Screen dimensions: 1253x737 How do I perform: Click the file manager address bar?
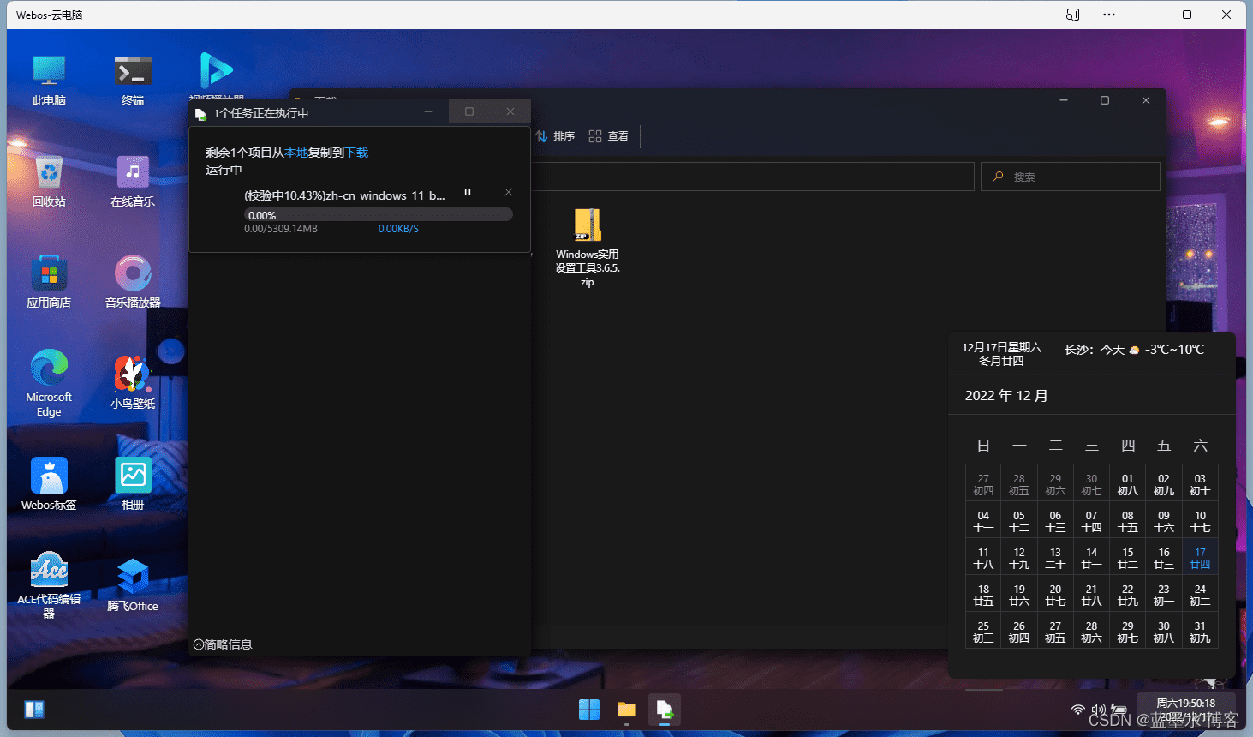[x=752, y=177]
